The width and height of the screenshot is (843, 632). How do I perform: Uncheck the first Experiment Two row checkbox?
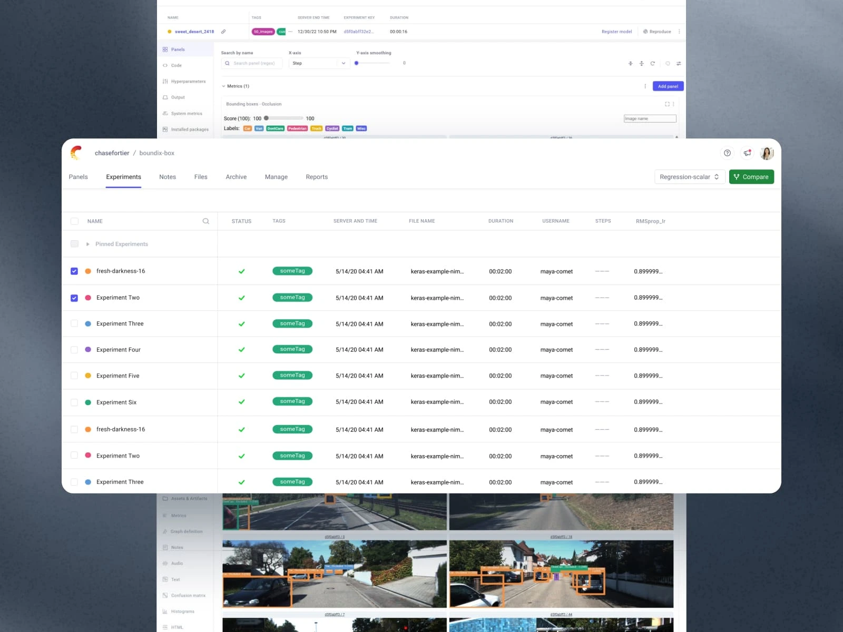74,298
